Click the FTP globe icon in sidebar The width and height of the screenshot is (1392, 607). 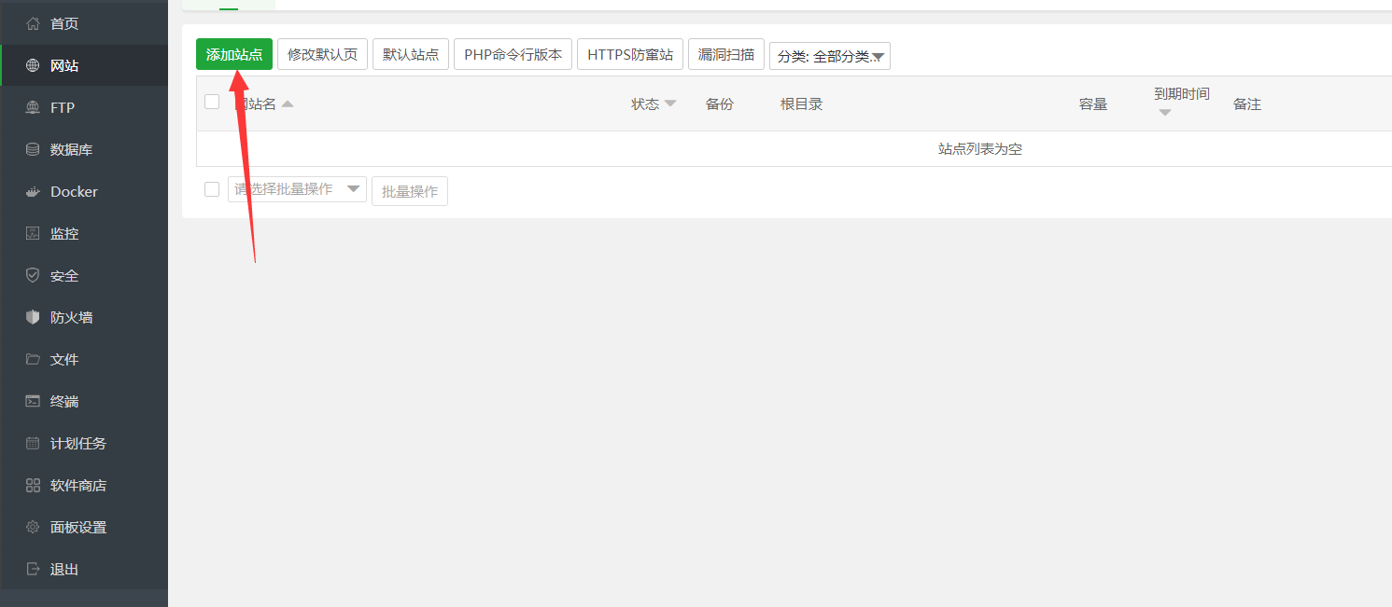pyautogui.click(x=33, y=107)
